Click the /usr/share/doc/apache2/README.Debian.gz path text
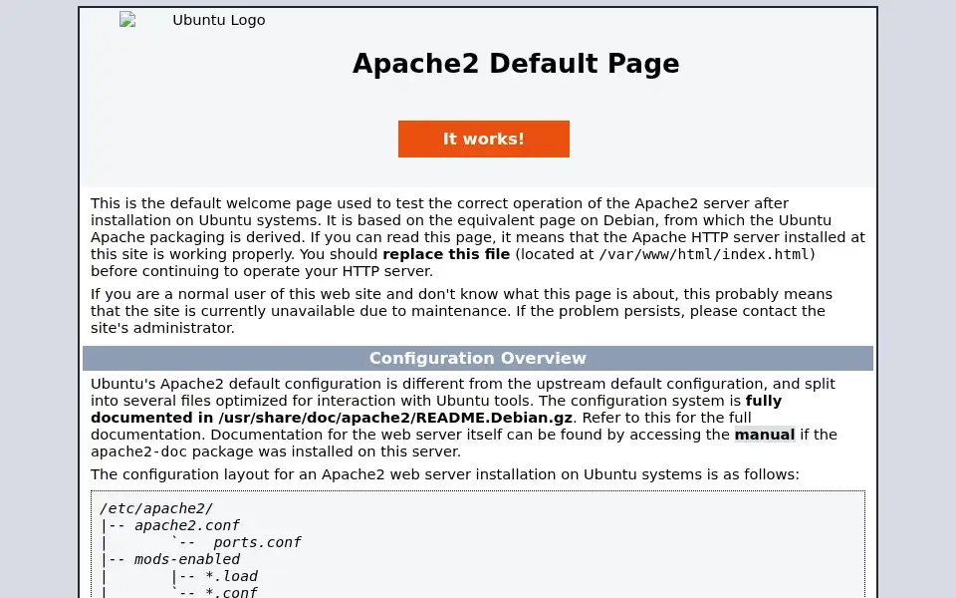956x598 pixels. click(395, 418)
